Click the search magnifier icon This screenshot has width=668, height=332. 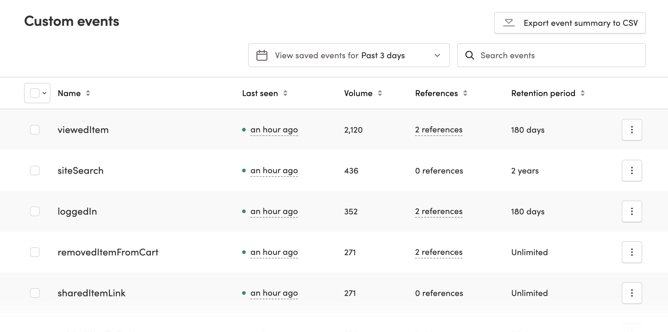tap(469, 55)
